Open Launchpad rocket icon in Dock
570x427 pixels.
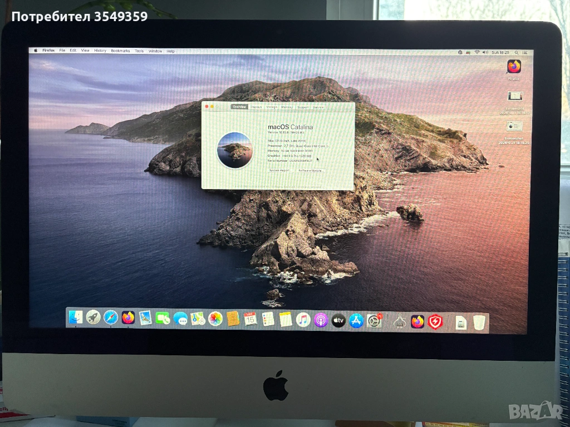point(94,317)
